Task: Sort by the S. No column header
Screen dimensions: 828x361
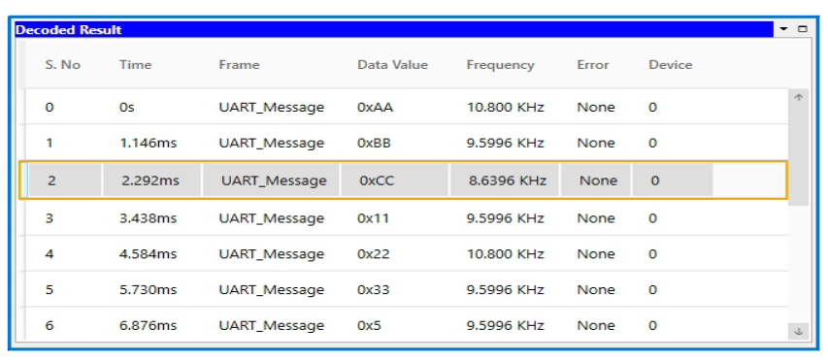Action: coord(63,65)
